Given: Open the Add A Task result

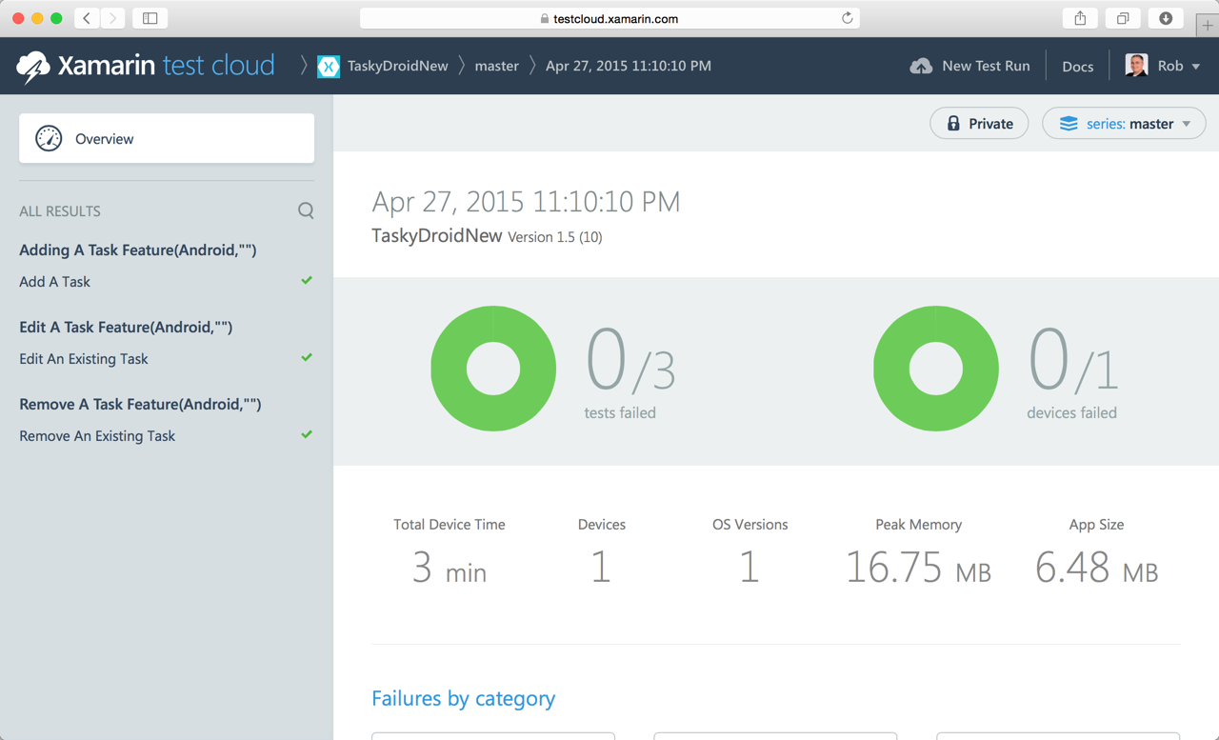Looking at the screenshot, I should coord(55,282).
